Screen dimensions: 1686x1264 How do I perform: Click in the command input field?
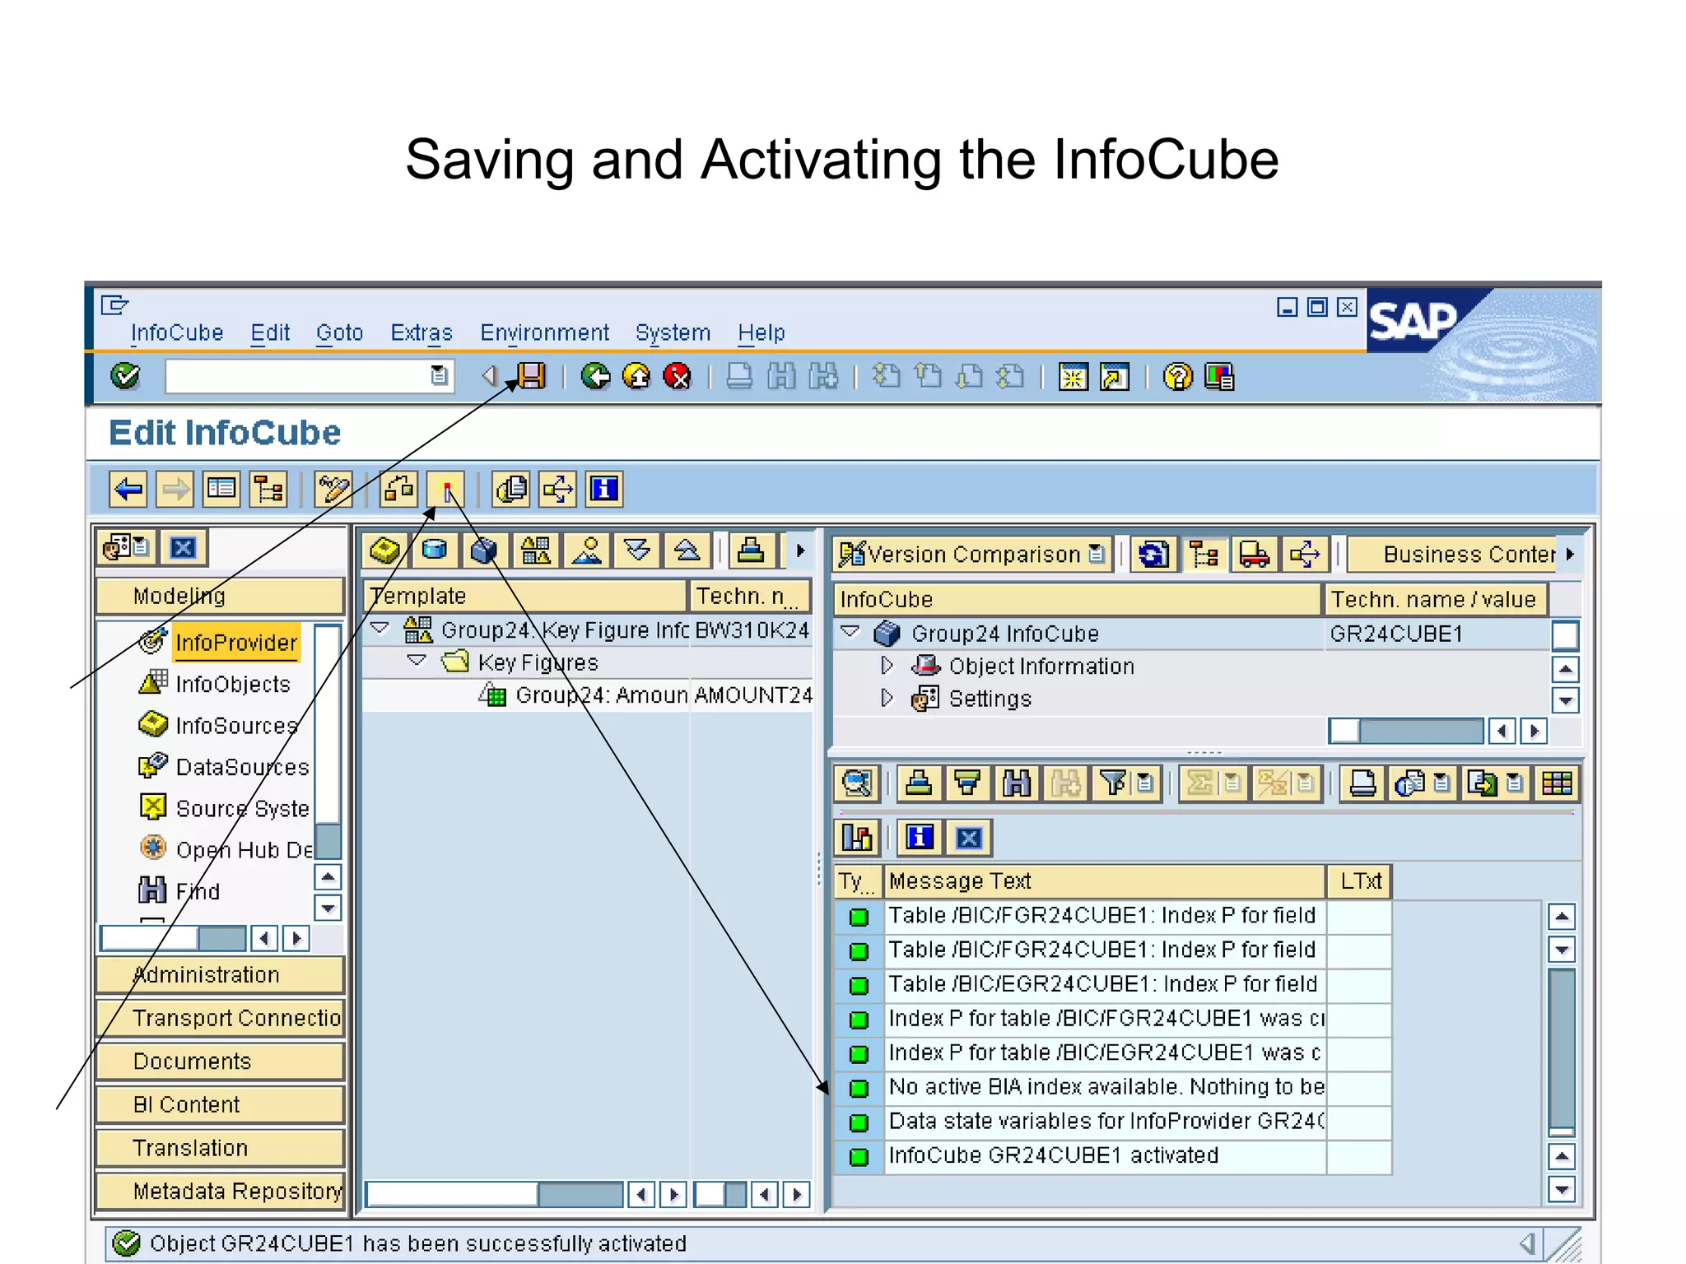[x=297, y=376]
